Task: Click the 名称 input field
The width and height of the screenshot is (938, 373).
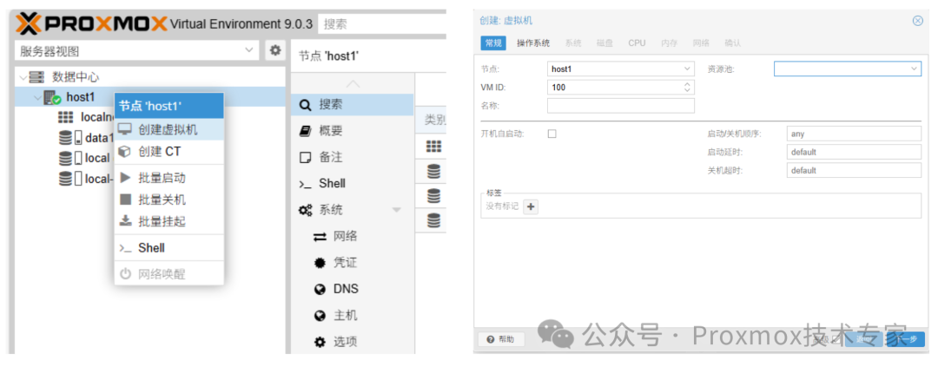Action: click(x=621, y=106)
